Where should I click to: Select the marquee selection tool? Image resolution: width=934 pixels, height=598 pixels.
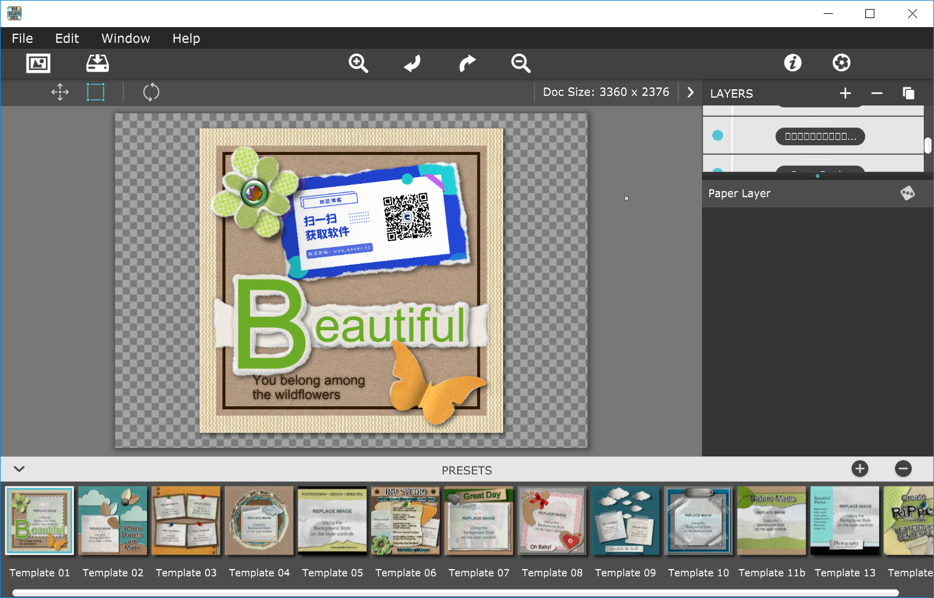(95, 92)
